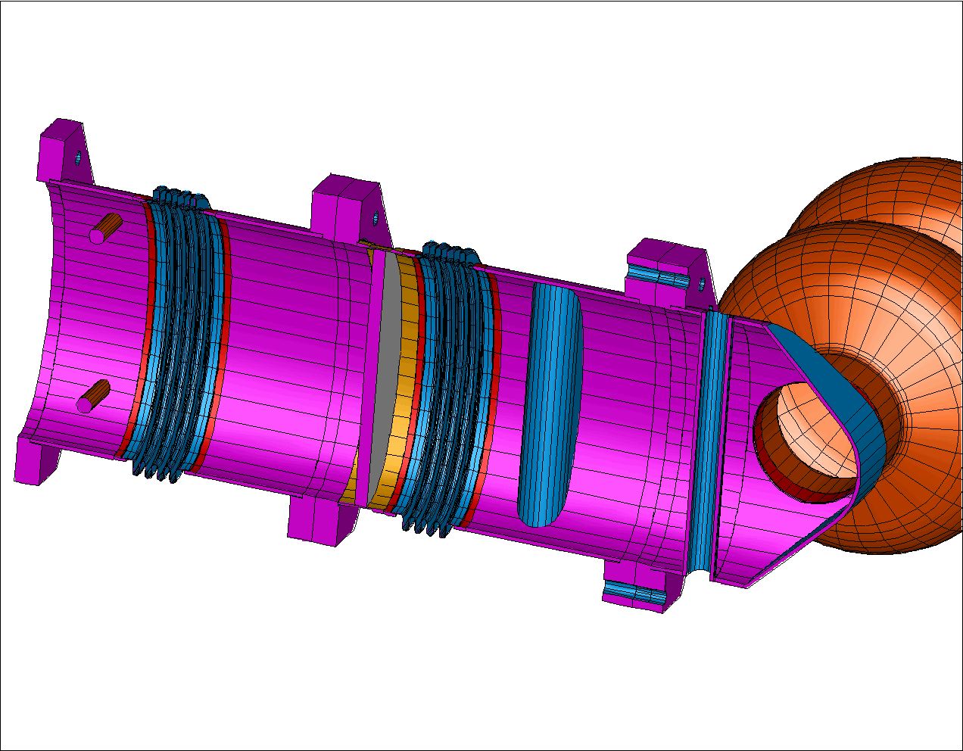This screenshot has height=751, width=963.
Task: Click the lower brown pin on left section
Action: 95,396
